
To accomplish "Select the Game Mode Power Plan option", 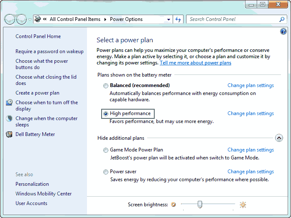I will pyautogui.click(x=106, y=150).
